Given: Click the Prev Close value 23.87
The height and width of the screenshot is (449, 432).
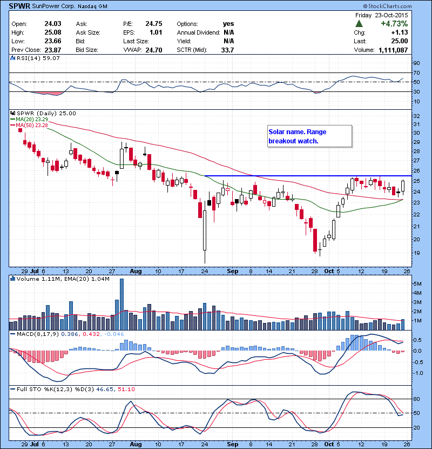Looking at the screenshot, I should tap(53, 50).
